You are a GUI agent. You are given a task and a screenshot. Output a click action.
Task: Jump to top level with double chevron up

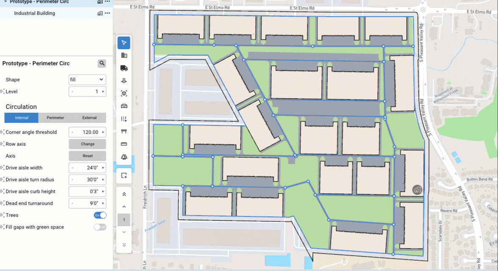pyautogui.click(x=124, y=194)
